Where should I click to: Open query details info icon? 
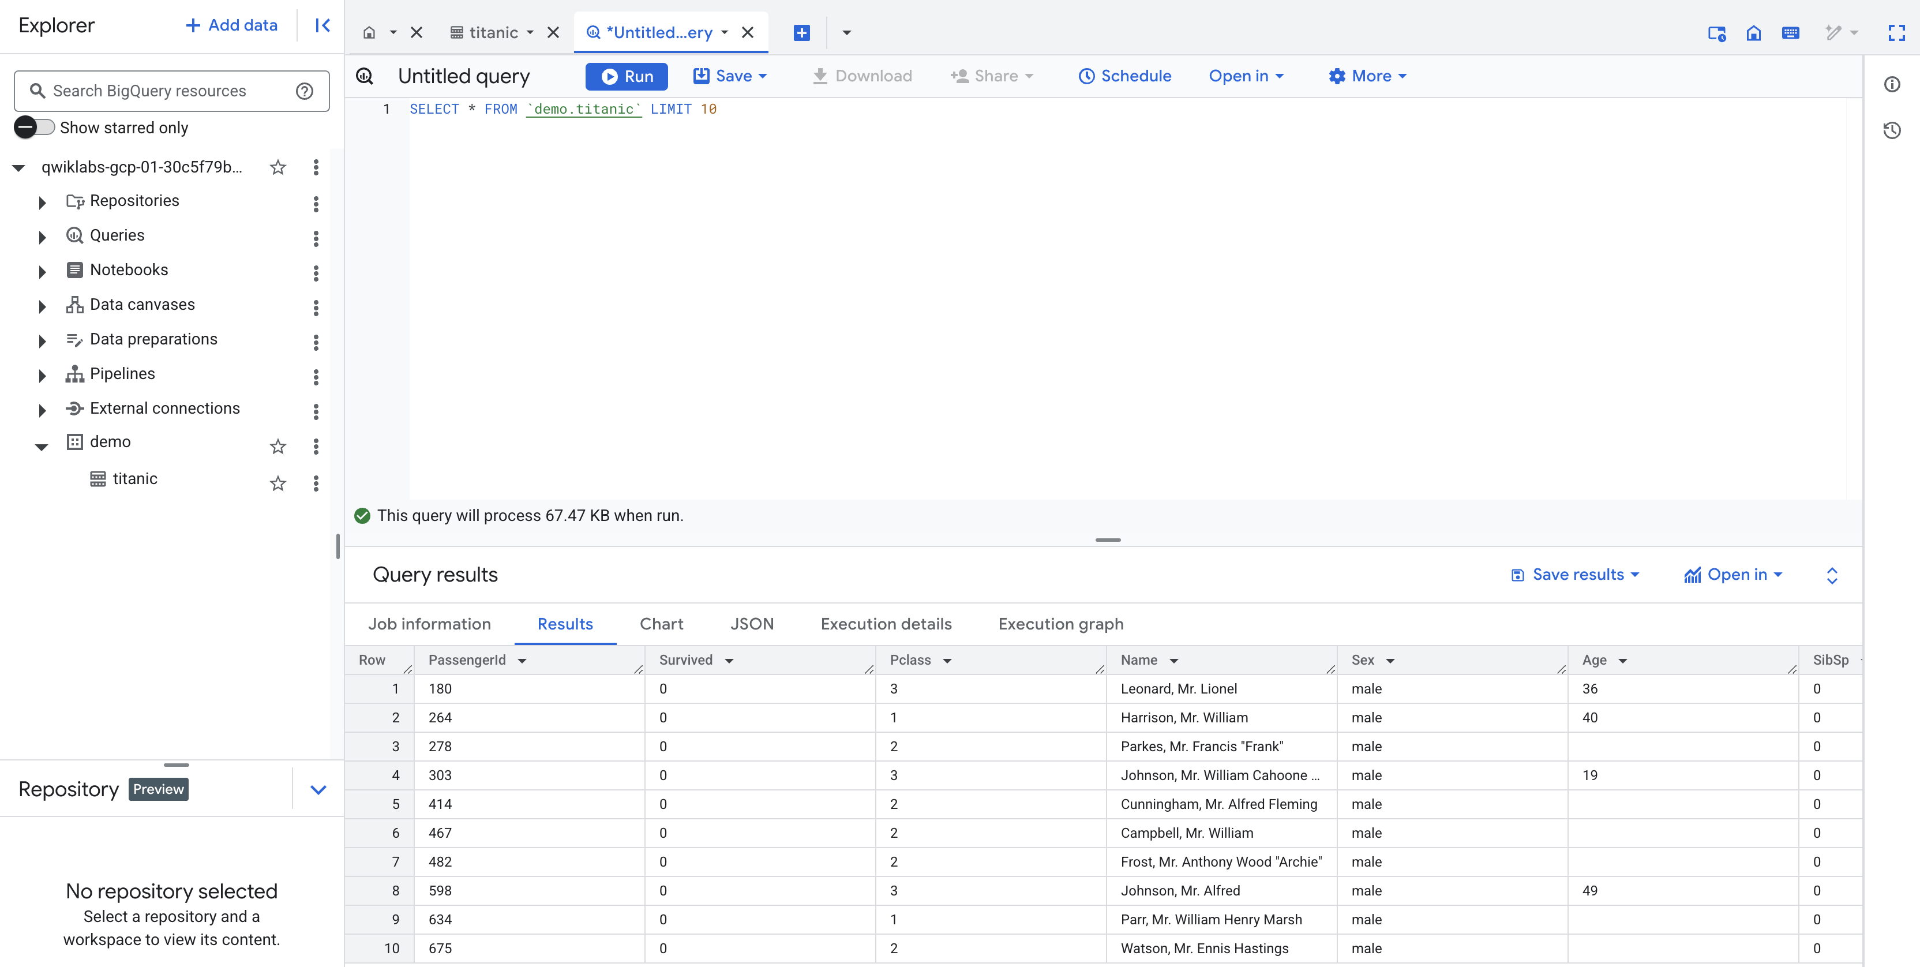click(x=1892, y=84)
